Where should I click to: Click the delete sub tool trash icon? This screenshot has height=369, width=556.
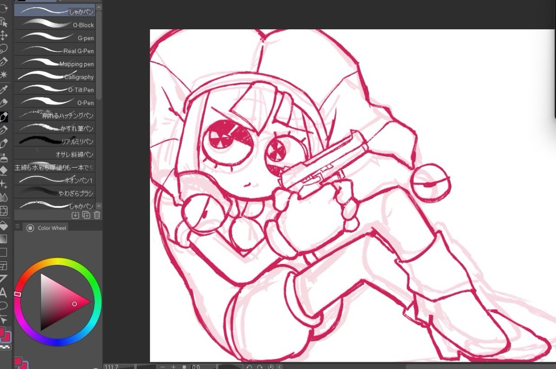coord(97,215)
